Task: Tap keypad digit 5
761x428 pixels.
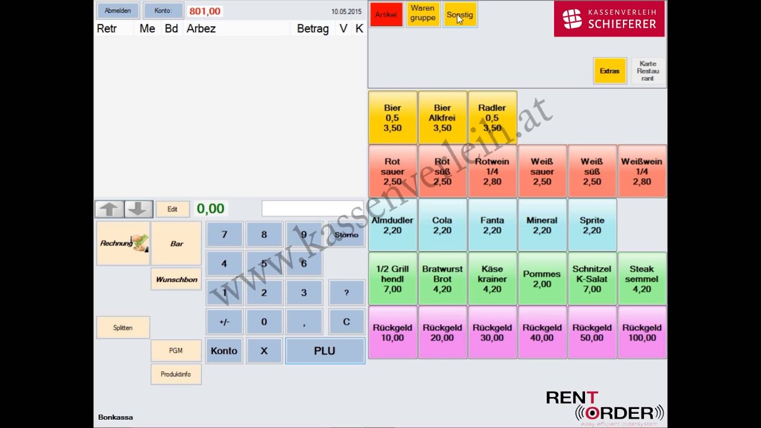Action: 264,263
